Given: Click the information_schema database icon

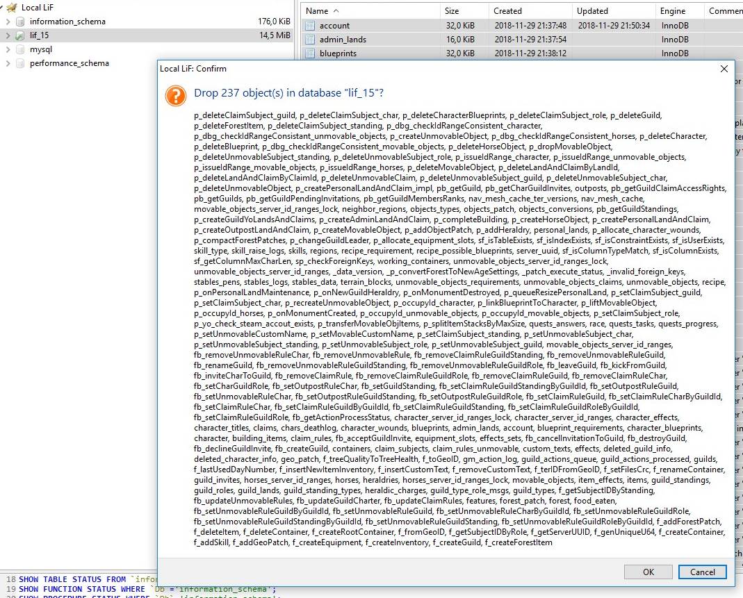Looking at the screenshot, I should 20,22.
